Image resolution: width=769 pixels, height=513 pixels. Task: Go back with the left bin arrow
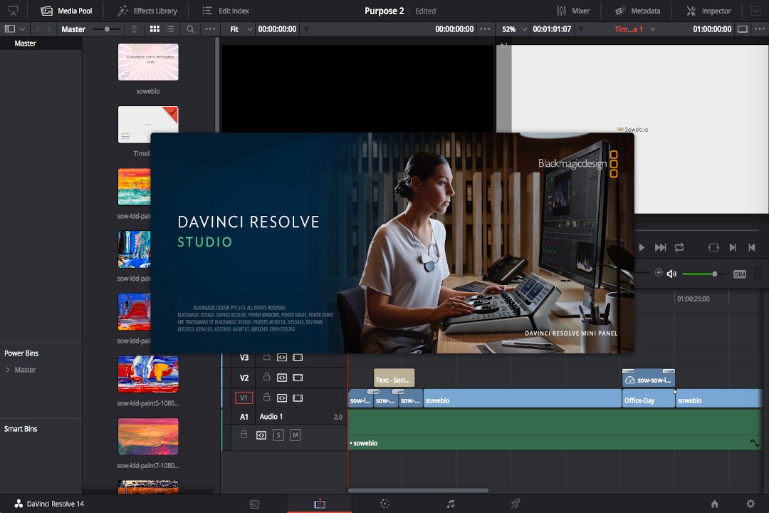point(37,29)
